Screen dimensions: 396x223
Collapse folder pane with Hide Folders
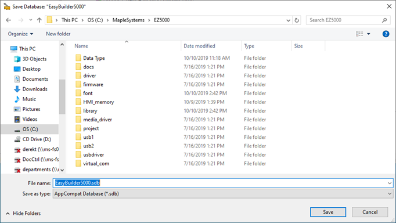pos(23,213)
